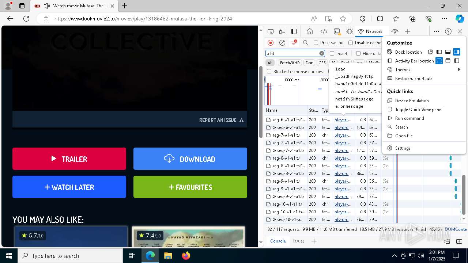Clear the .cfd filter text

(x=322, y=53)
